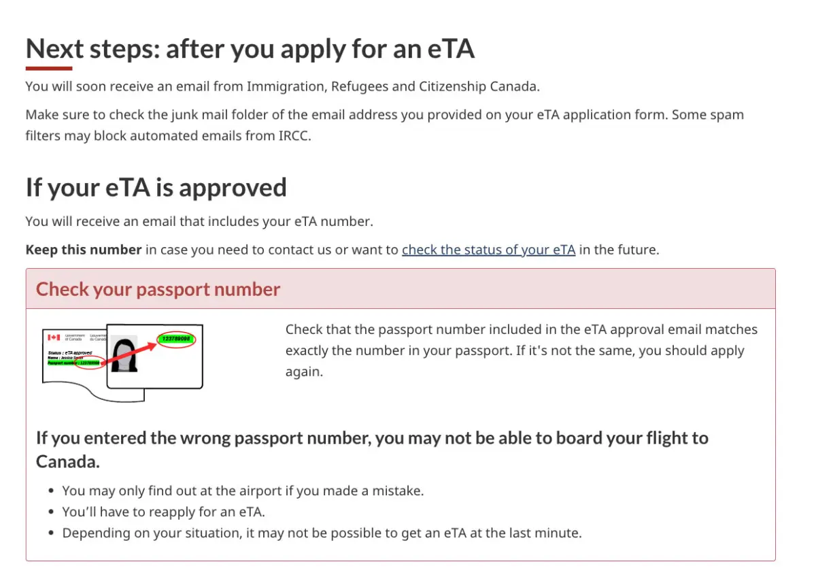The height and width of the screenshot is (581, 816).
Task: Click the "Check your passport number" panel heading
Action: click(x=158, y=289)
